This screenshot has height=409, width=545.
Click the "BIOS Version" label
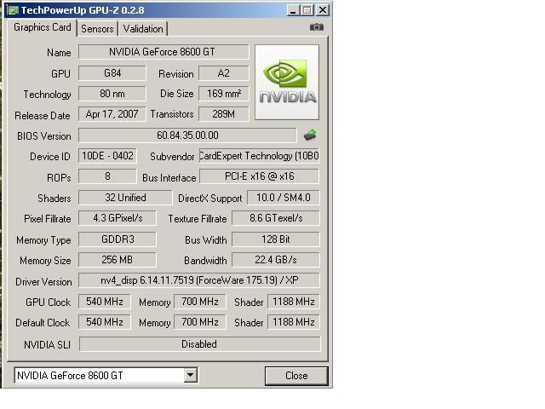pos(43,136)
